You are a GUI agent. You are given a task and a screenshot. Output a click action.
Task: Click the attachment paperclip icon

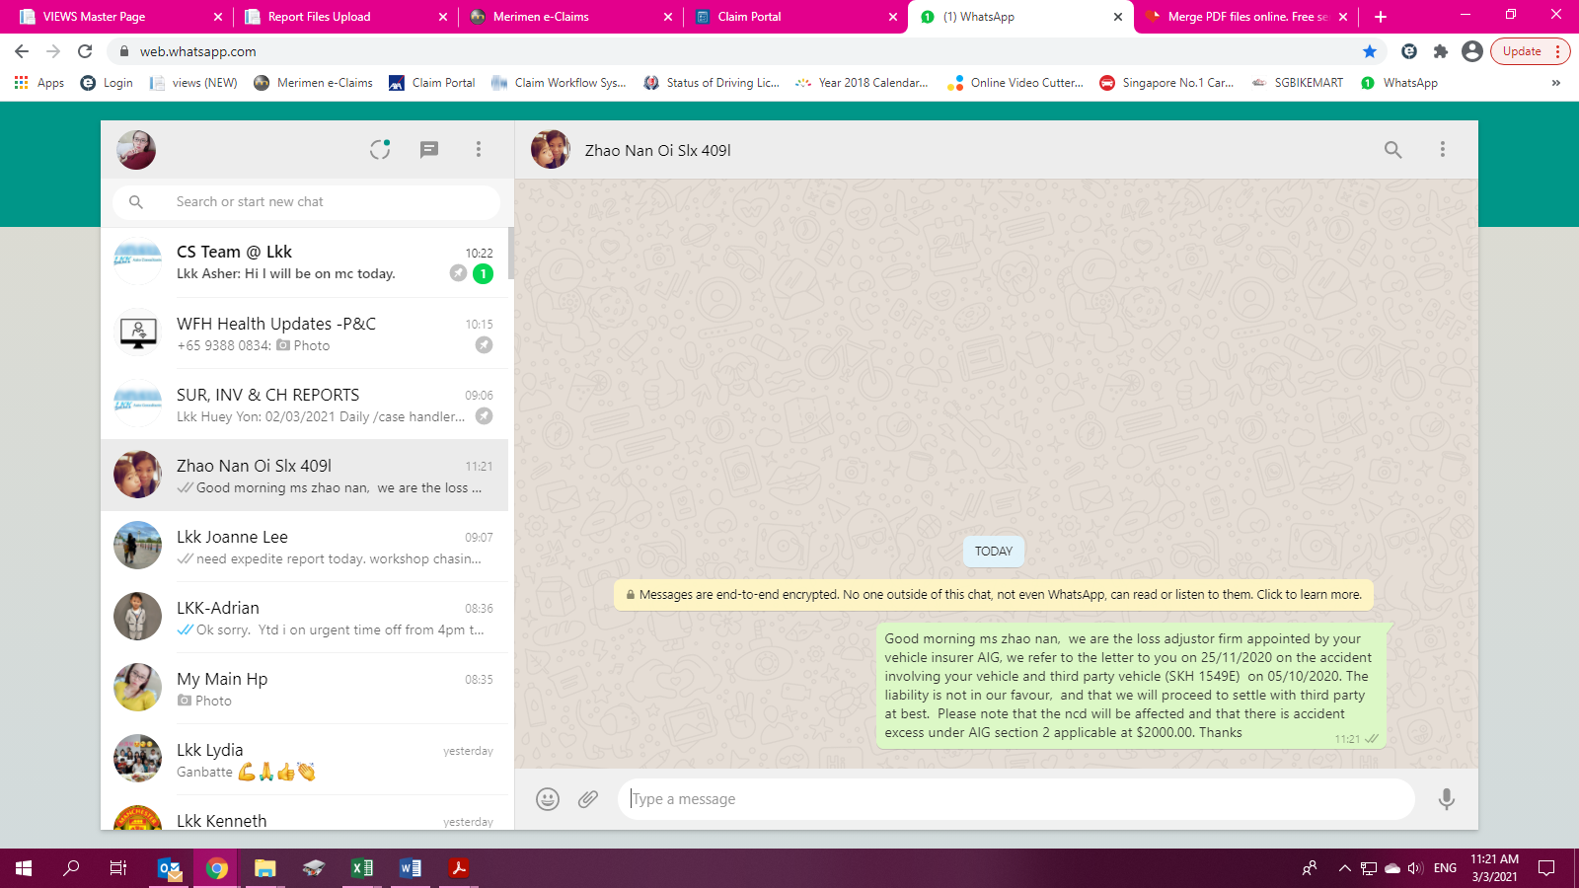point(588,799)
